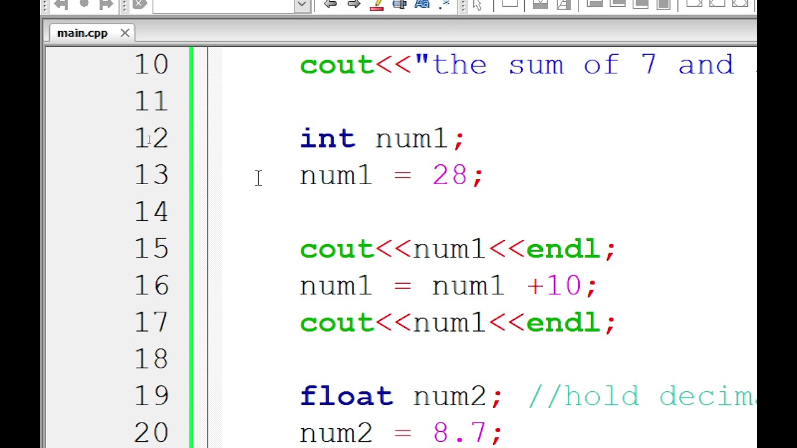Click "num2" on line 20
This screenshot has width=797, height=448.
pyautogui.click(x=336, y=432)
